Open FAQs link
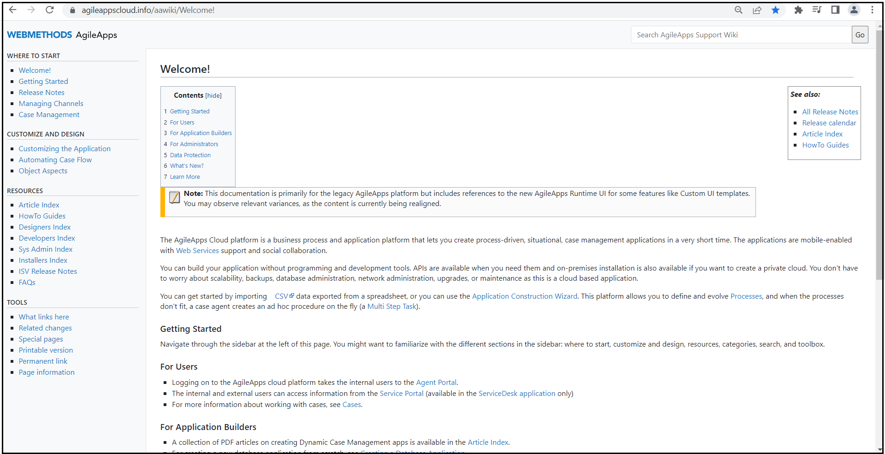 click(x=27, y=283)
